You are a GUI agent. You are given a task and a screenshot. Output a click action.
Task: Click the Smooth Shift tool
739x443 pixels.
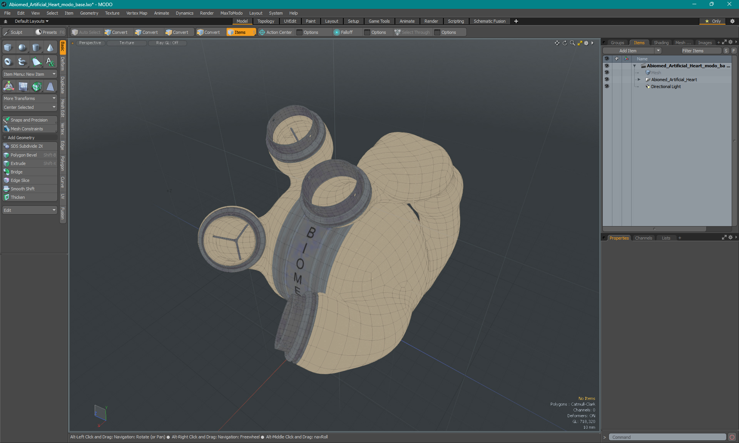[30, 189]
